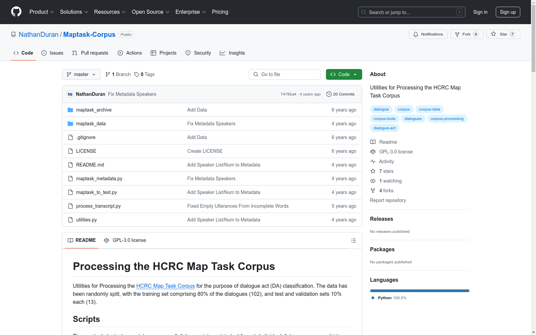Open the Pull requests tab
Viewport: 536px width, 335px height.
tap(90, 53)
